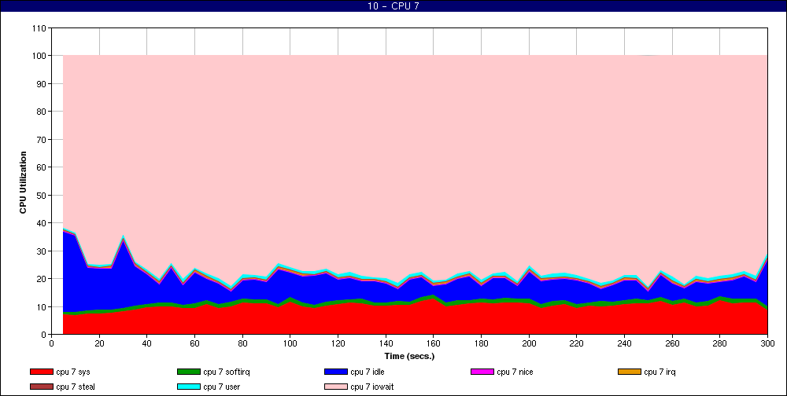Click the 'cpu 7 steal' legend label
This screenshot has height=396, width=787.
coord(76,387)
